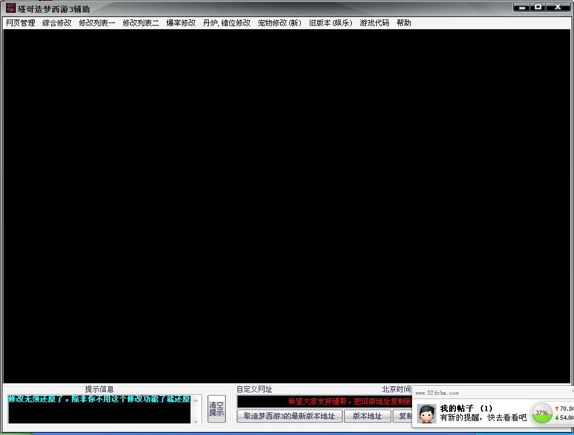Open the 网页管理 menu
This screenshot has height=435, width=574.
click(21, 23)
